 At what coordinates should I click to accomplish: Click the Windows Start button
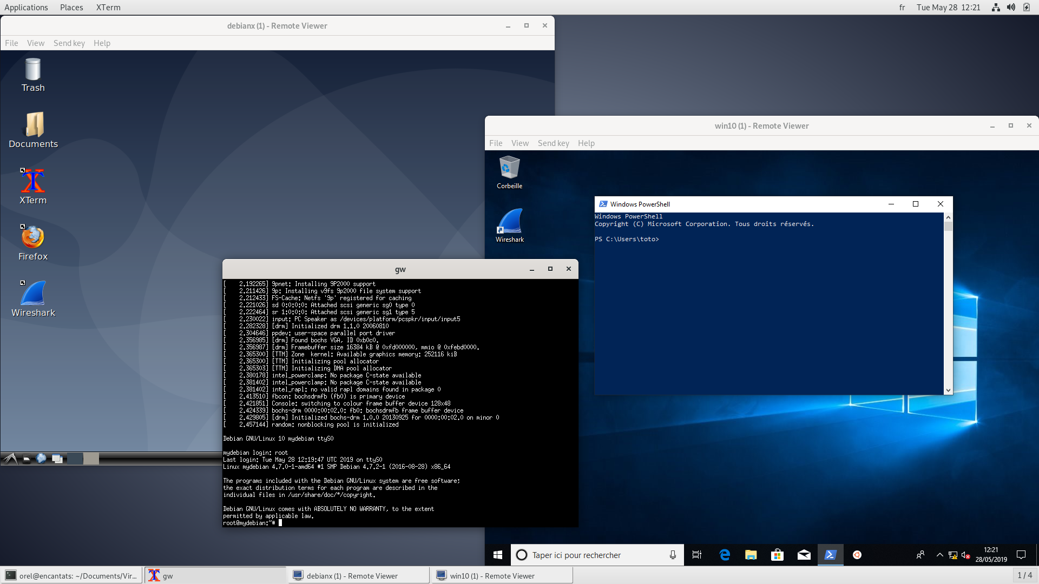coord(498,555)
